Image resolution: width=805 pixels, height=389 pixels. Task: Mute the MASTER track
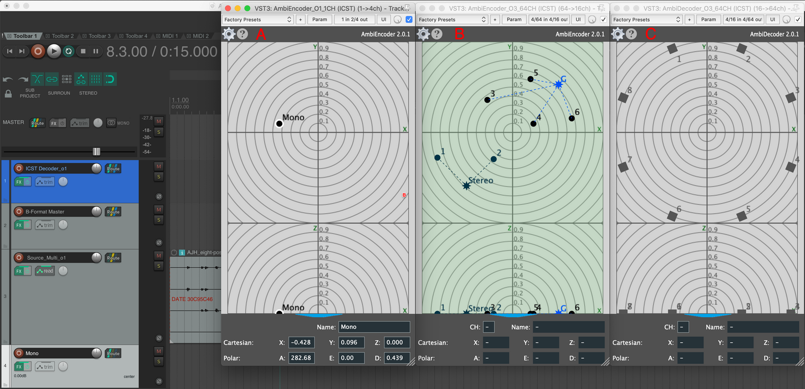(x=159, y=121)
